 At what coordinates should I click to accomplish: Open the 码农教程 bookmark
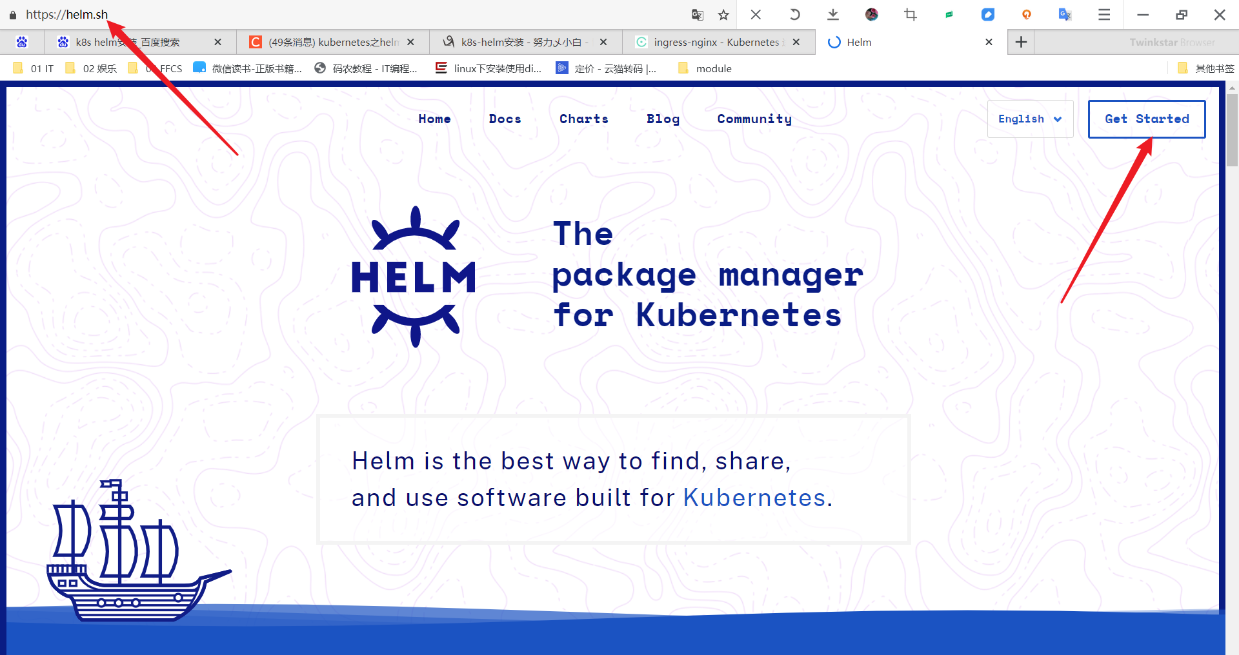click(366, 68)
